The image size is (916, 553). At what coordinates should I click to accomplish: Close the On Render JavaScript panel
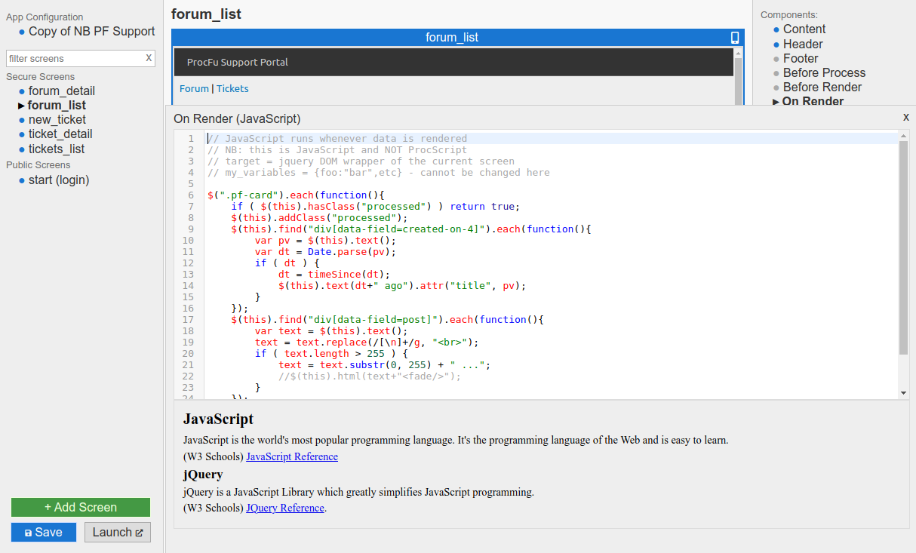(905, 118)
